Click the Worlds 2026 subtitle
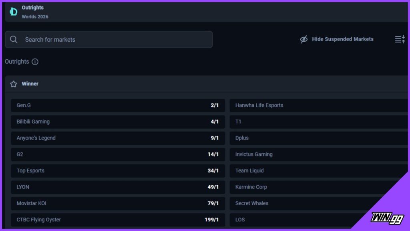410x231 pixels. 35,17
